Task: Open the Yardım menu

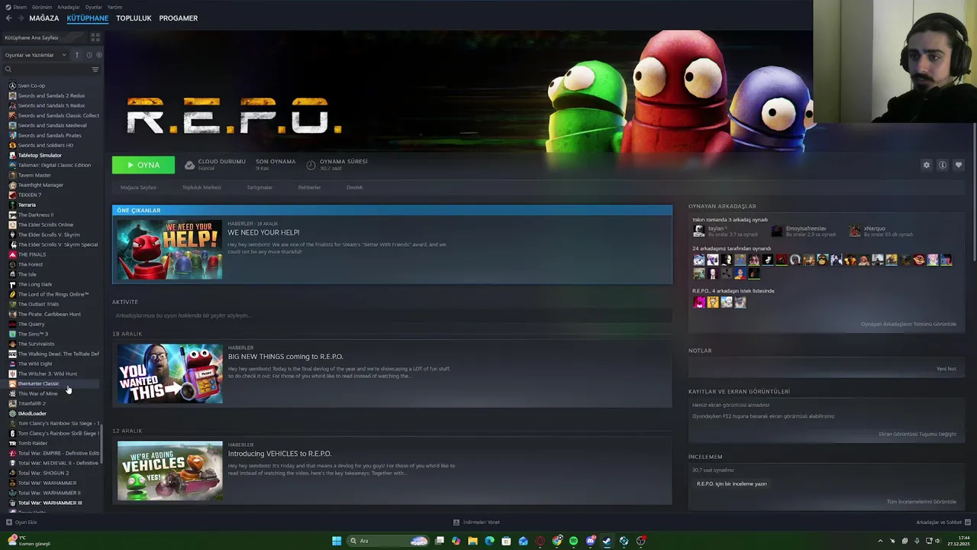Action: pos(114,7)
